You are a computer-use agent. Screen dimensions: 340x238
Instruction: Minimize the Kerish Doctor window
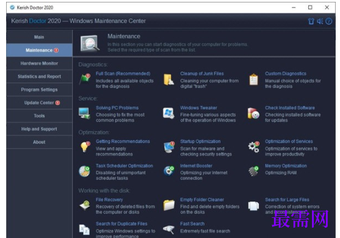coord(294,7)
